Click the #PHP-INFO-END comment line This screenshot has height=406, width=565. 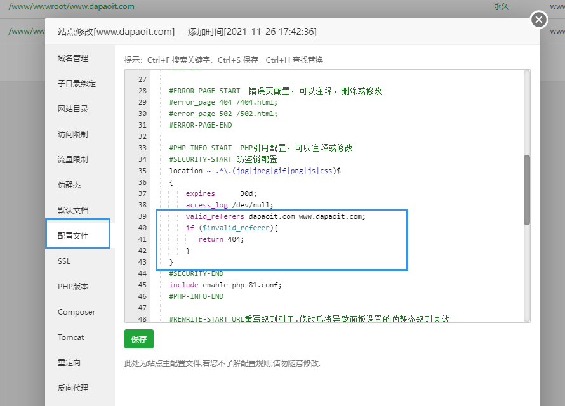point(196,296)
